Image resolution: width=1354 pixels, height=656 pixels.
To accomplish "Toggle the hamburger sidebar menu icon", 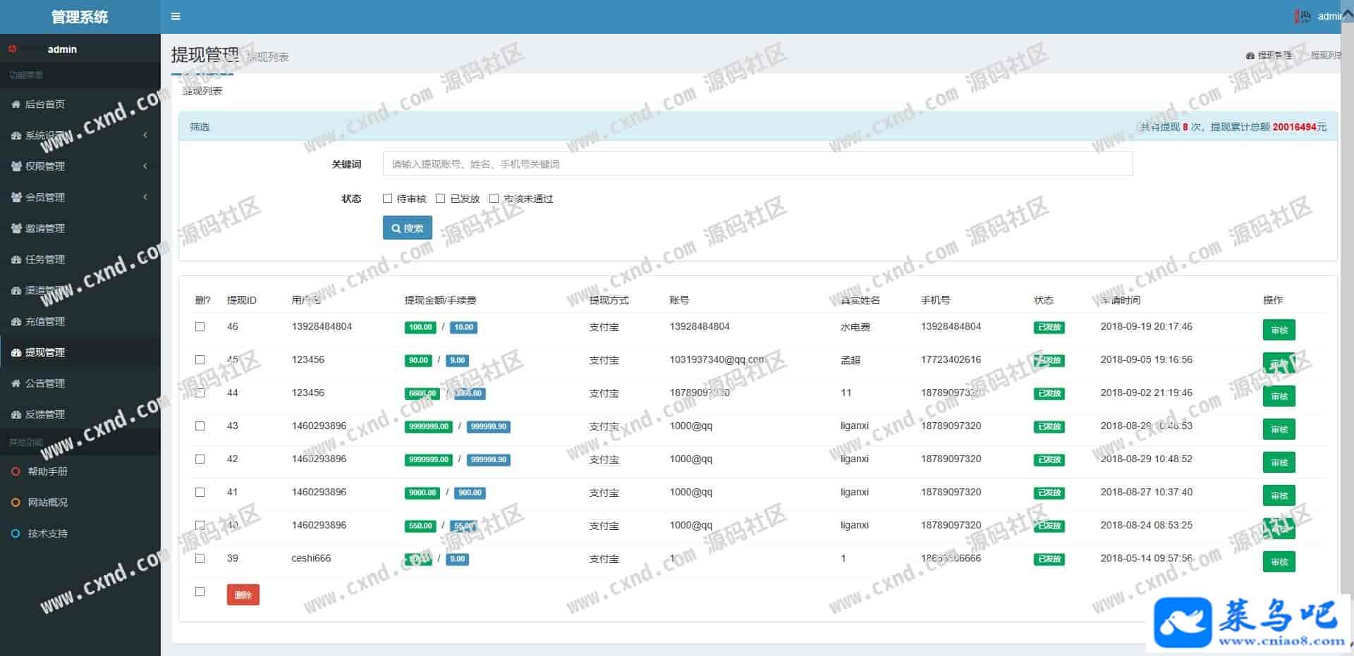I will pos(176,16).
